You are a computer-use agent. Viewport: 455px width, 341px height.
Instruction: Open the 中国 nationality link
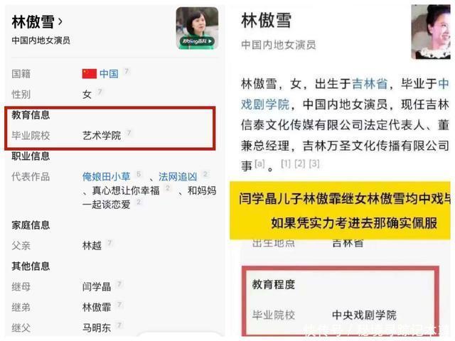pyautogui.click(x=109, y=74)
